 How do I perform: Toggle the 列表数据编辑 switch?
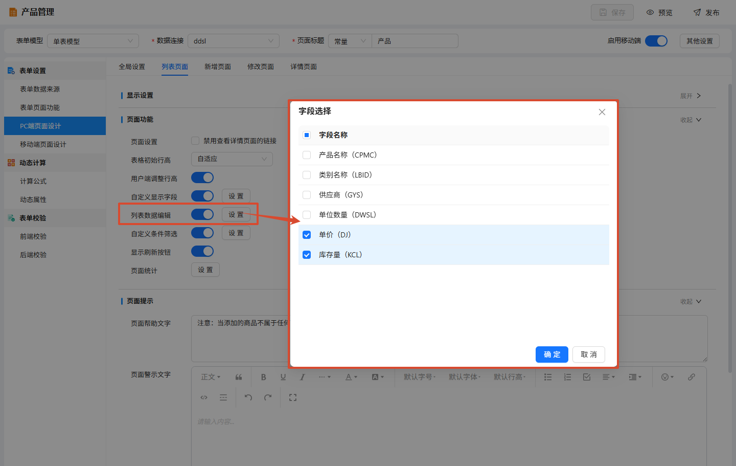[202, 214]
